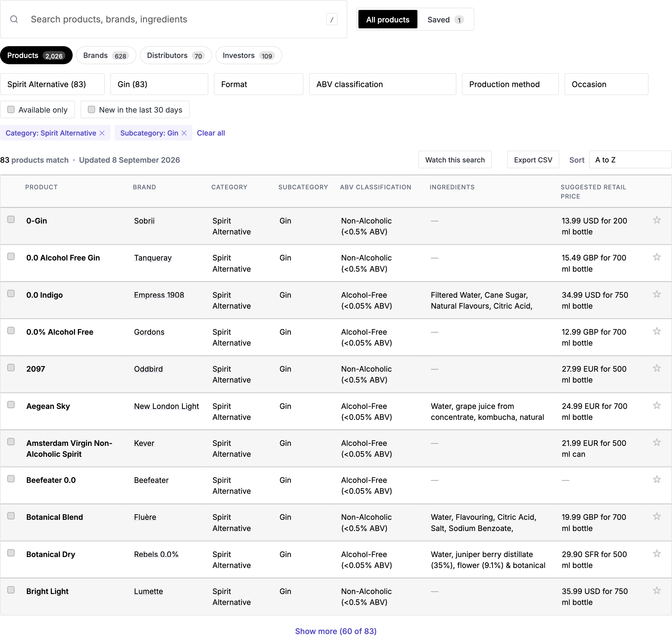Star the Oddbird 2097 product
Image resolution: width=672 pixels, height=638 pixels.
point(657,368)
